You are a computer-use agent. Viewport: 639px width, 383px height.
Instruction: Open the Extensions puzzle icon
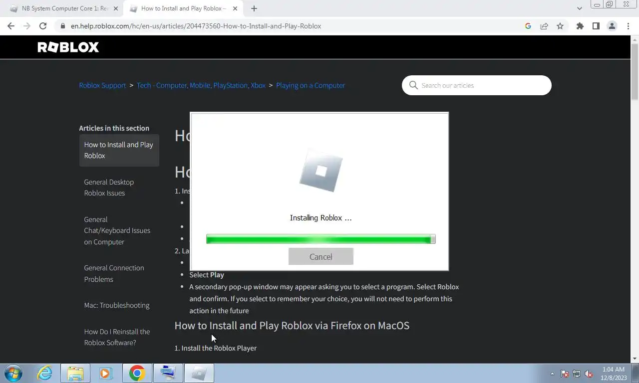pos(580,26)
